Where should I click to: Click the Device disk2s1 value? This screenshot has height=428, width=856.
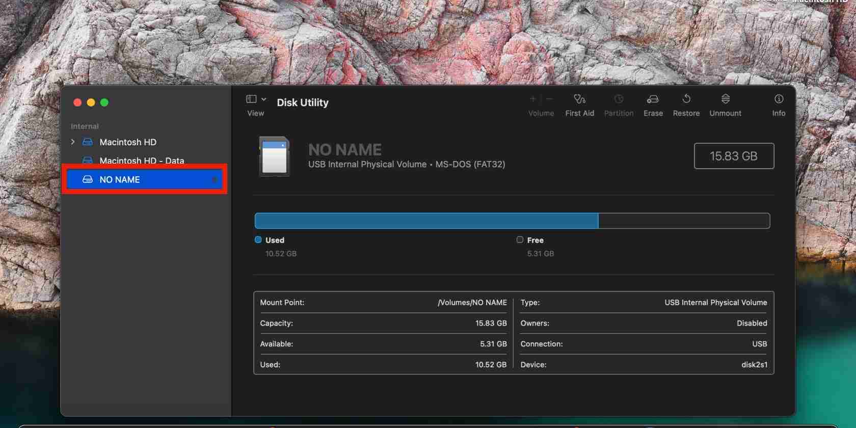click(754, 365)
